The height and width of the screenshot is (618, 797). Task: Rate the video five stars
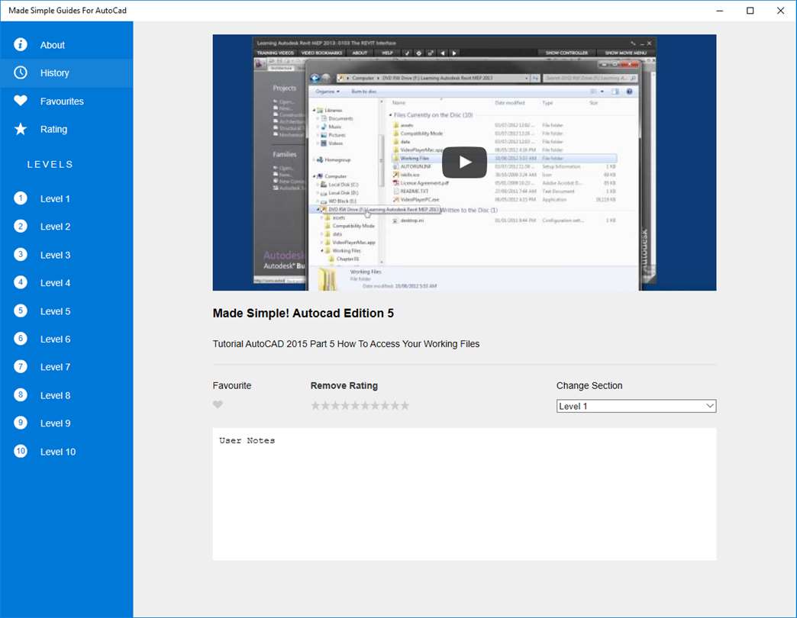[x=355, y=405]
